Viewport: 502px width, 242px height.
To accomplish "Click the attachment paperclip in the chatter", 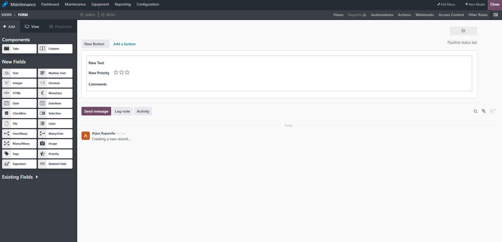I will (484, 111).
